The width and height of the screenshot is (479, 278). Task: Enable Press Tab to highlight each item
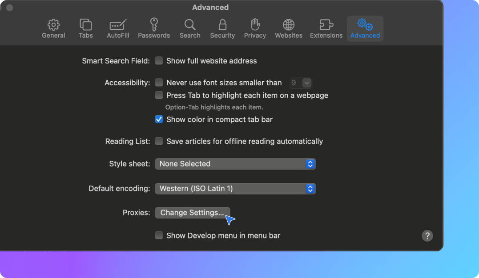coord(159,95)
